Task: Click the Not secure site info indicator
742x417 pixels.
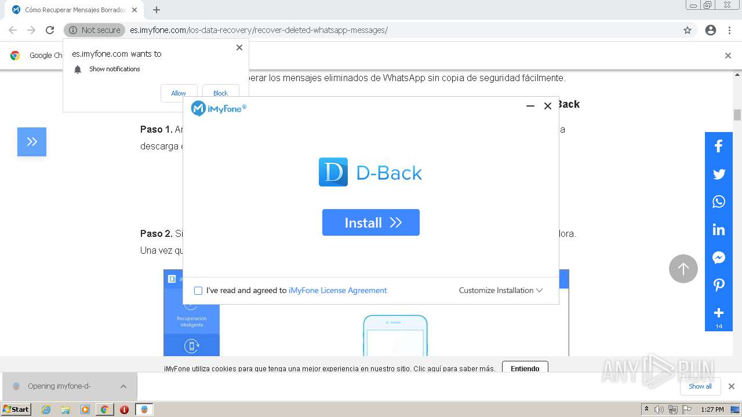Action: pyautogui.click(x=94, y=30)
